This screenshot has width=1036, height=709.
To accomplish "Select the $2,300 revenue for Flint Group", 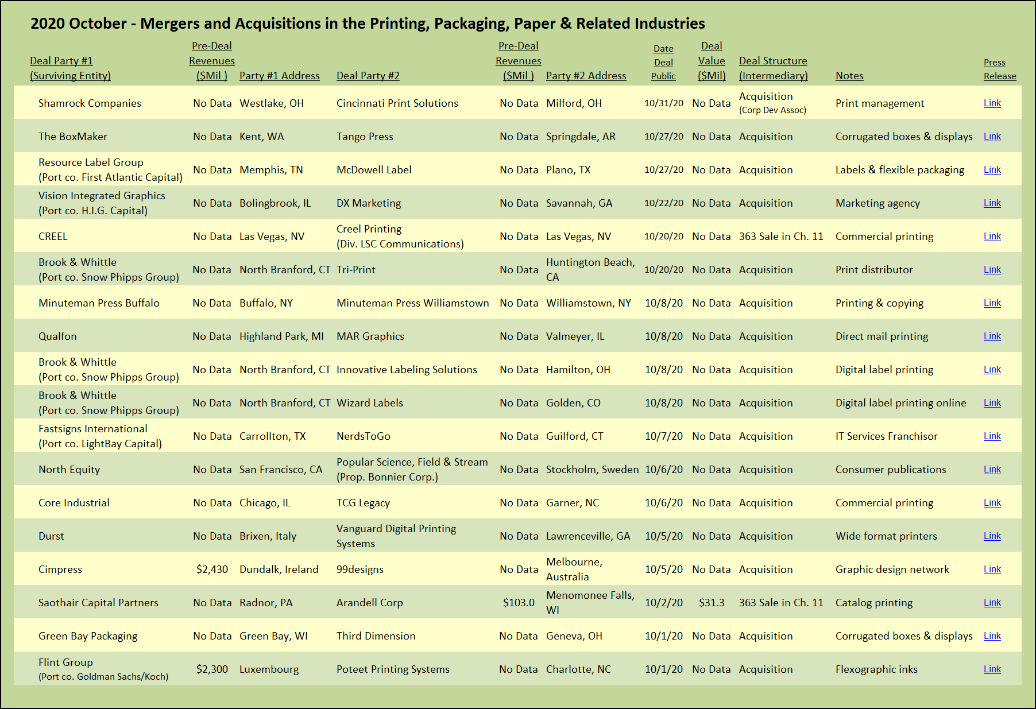I will point(212,669).
